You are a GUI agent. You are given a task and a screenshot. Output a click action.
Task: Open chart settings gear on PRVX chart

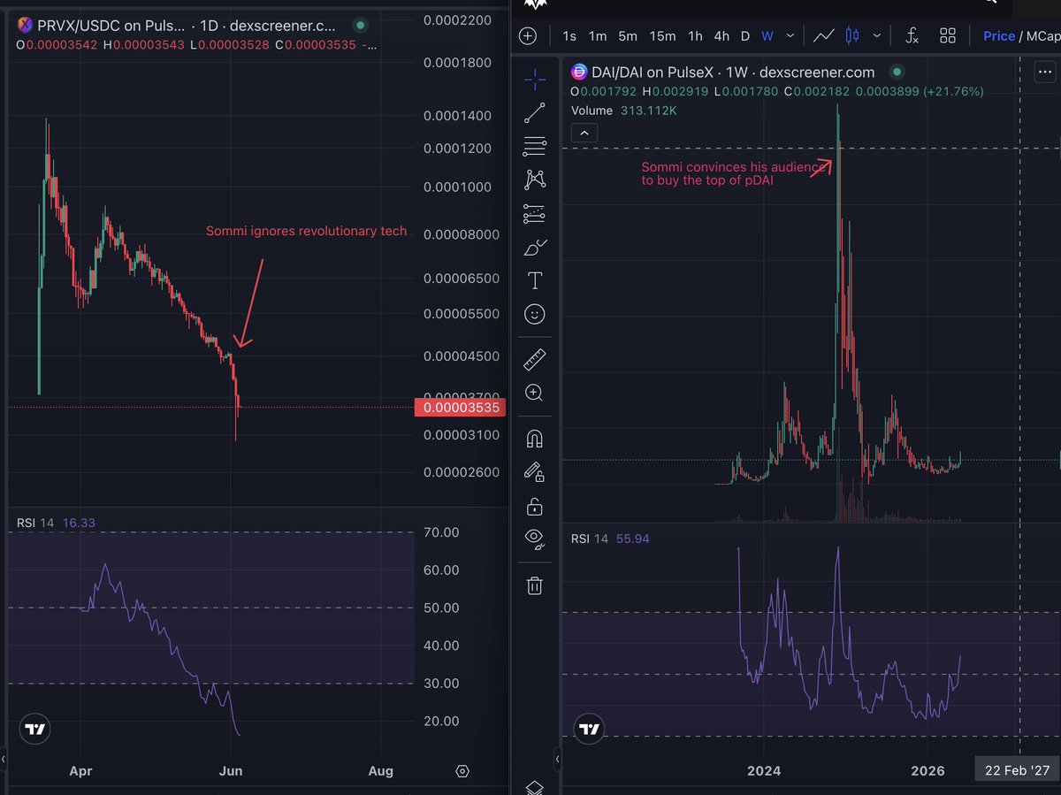(x=462, y=771)
